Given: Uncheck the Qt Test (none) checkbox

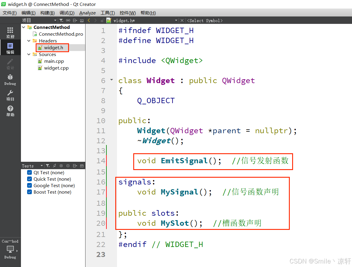Looking at the screenshot, I should [x=29, y=172].
